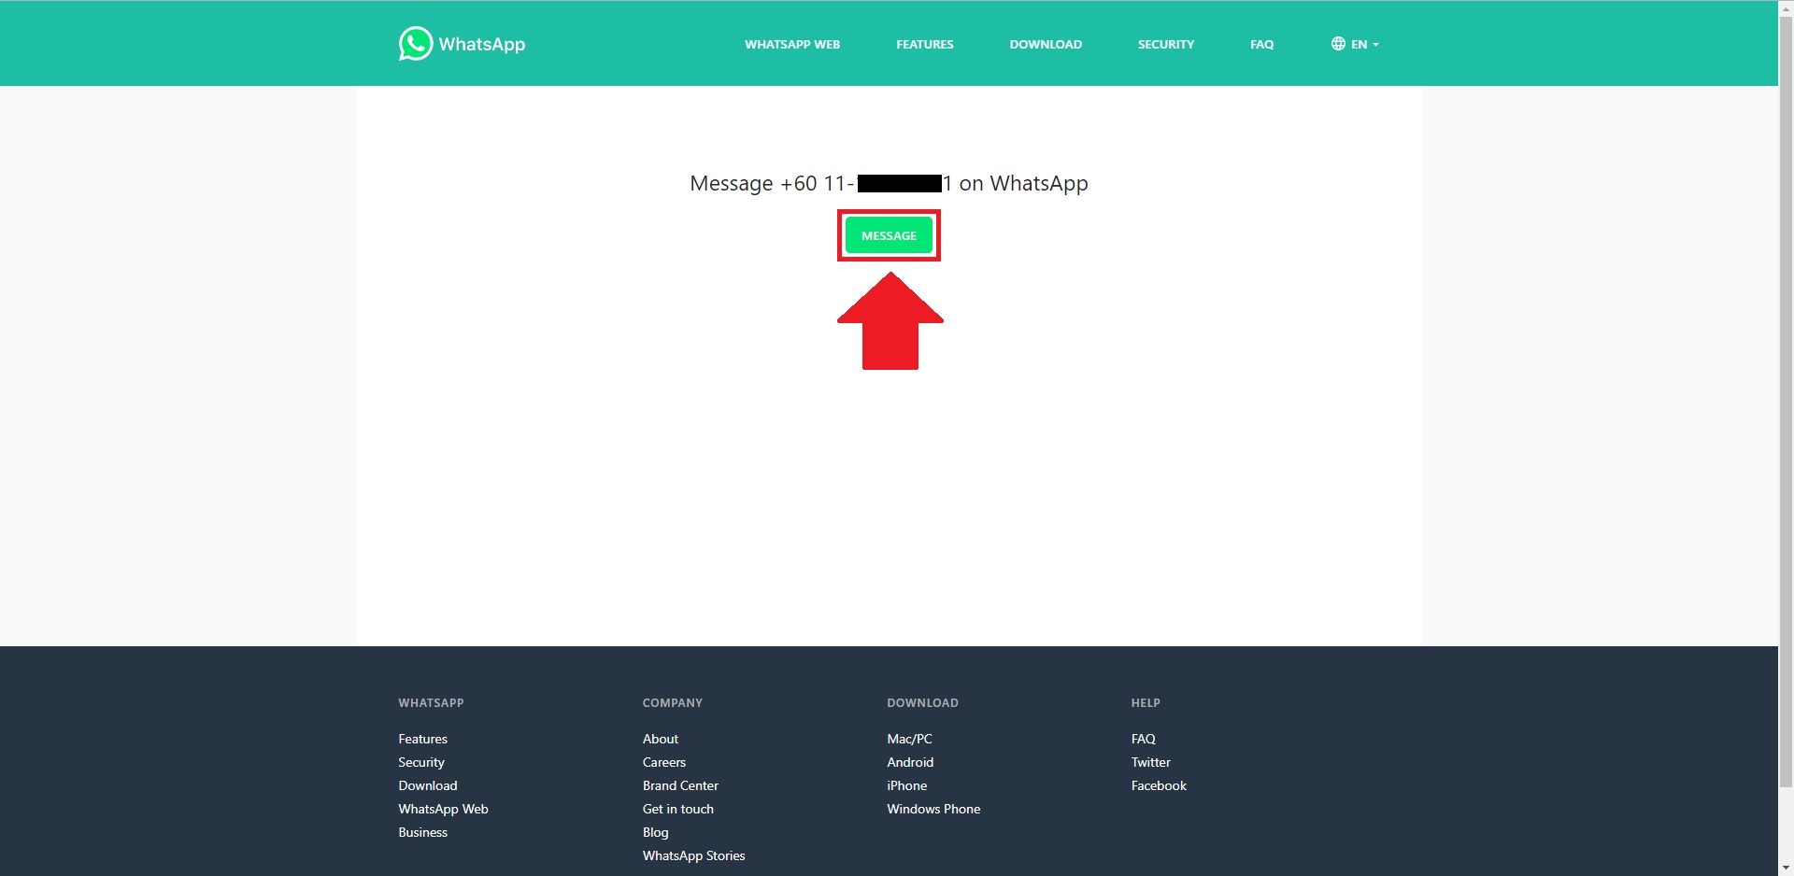Open the Blog link in the footer
The width and height of the screenshot is (1794, 876).
656,832
